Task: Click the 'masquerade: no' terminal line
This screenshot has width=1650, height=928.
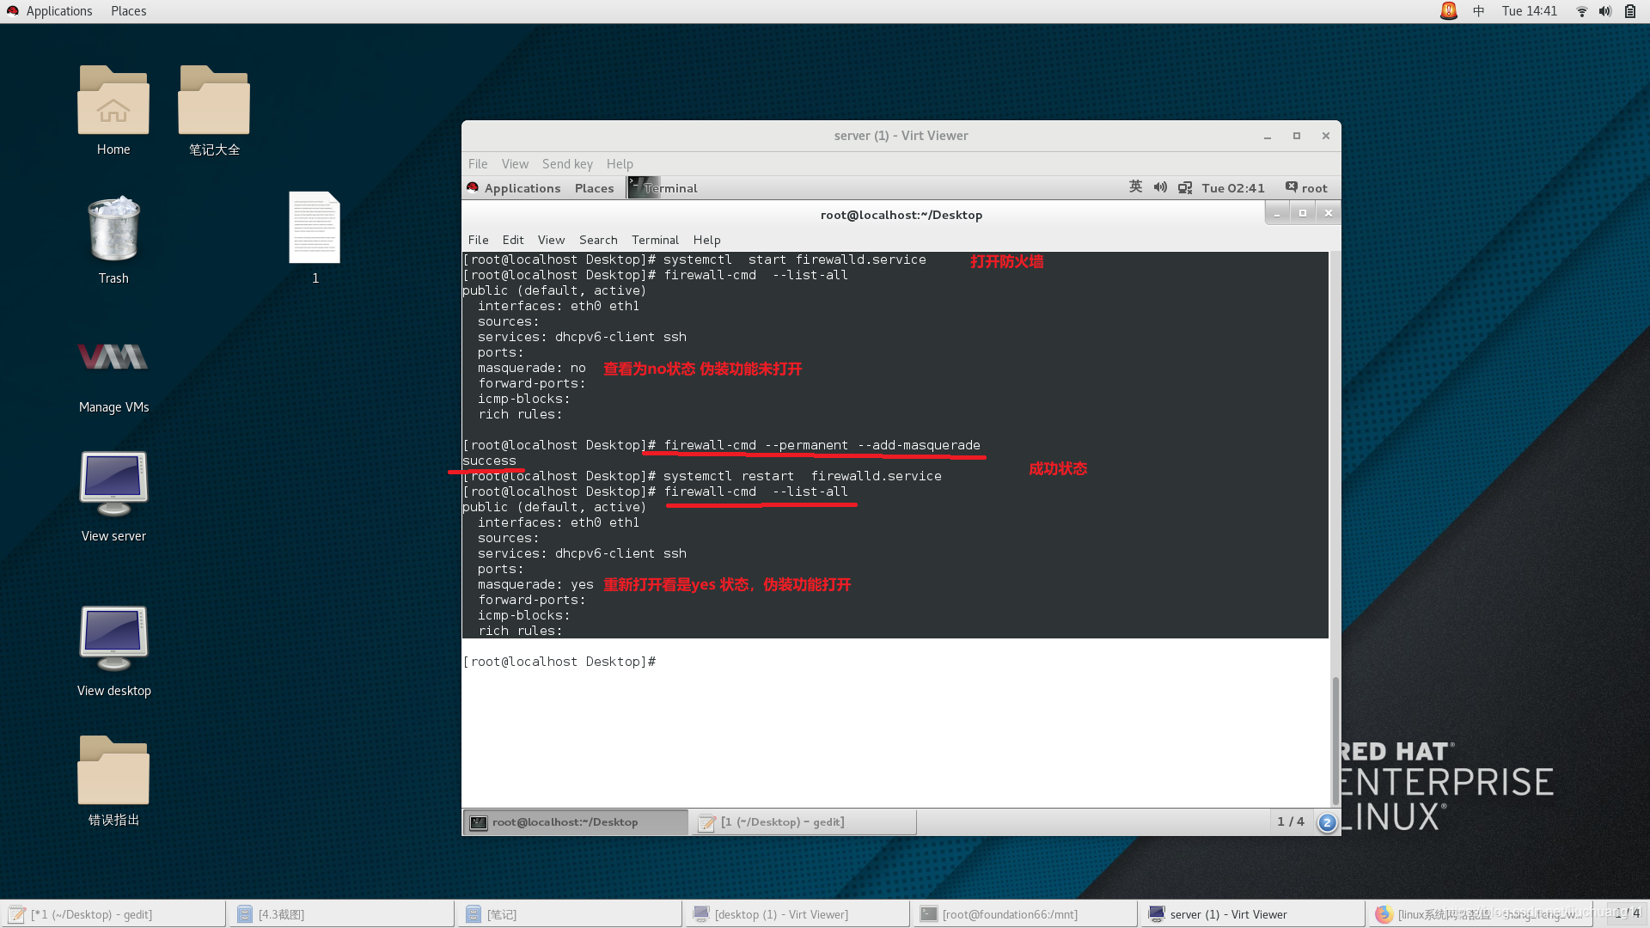Action: click(x=531, y=368)
